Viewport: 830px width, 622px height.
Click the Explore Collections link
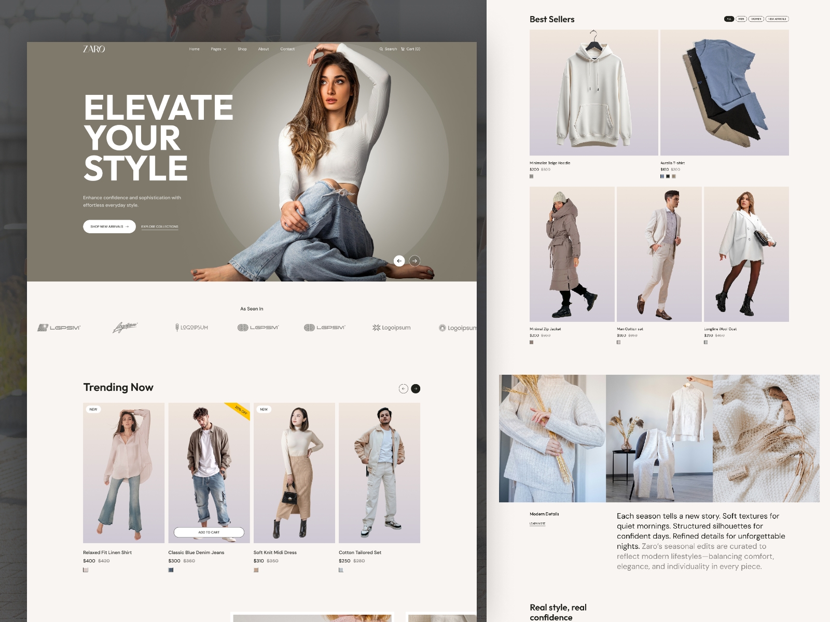(x=160, y=227)
